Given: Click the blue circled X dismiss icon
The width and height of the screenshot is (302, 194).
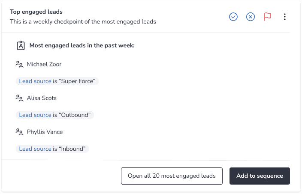Looking at the screenshot, I should pyautogui.click(x=251, y=17).
